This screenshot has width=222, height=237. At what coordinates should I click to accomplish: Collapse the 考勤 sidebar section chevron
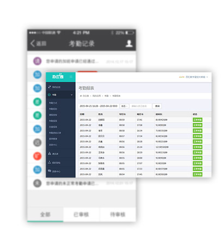72,95
